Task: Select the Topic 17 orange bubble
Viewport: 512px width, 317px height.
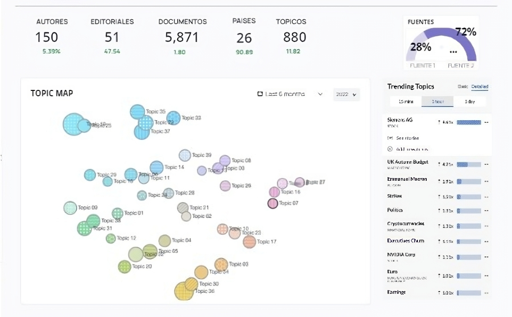Action: pos(250,241)
